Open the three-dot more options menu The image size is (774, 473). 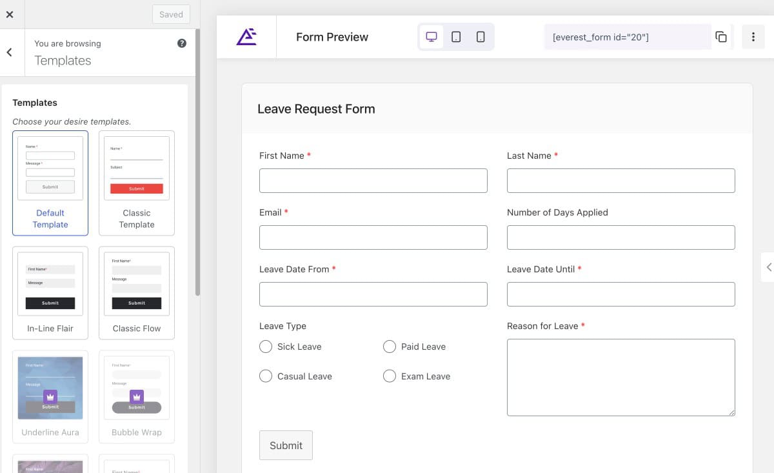tap(753, 37)
